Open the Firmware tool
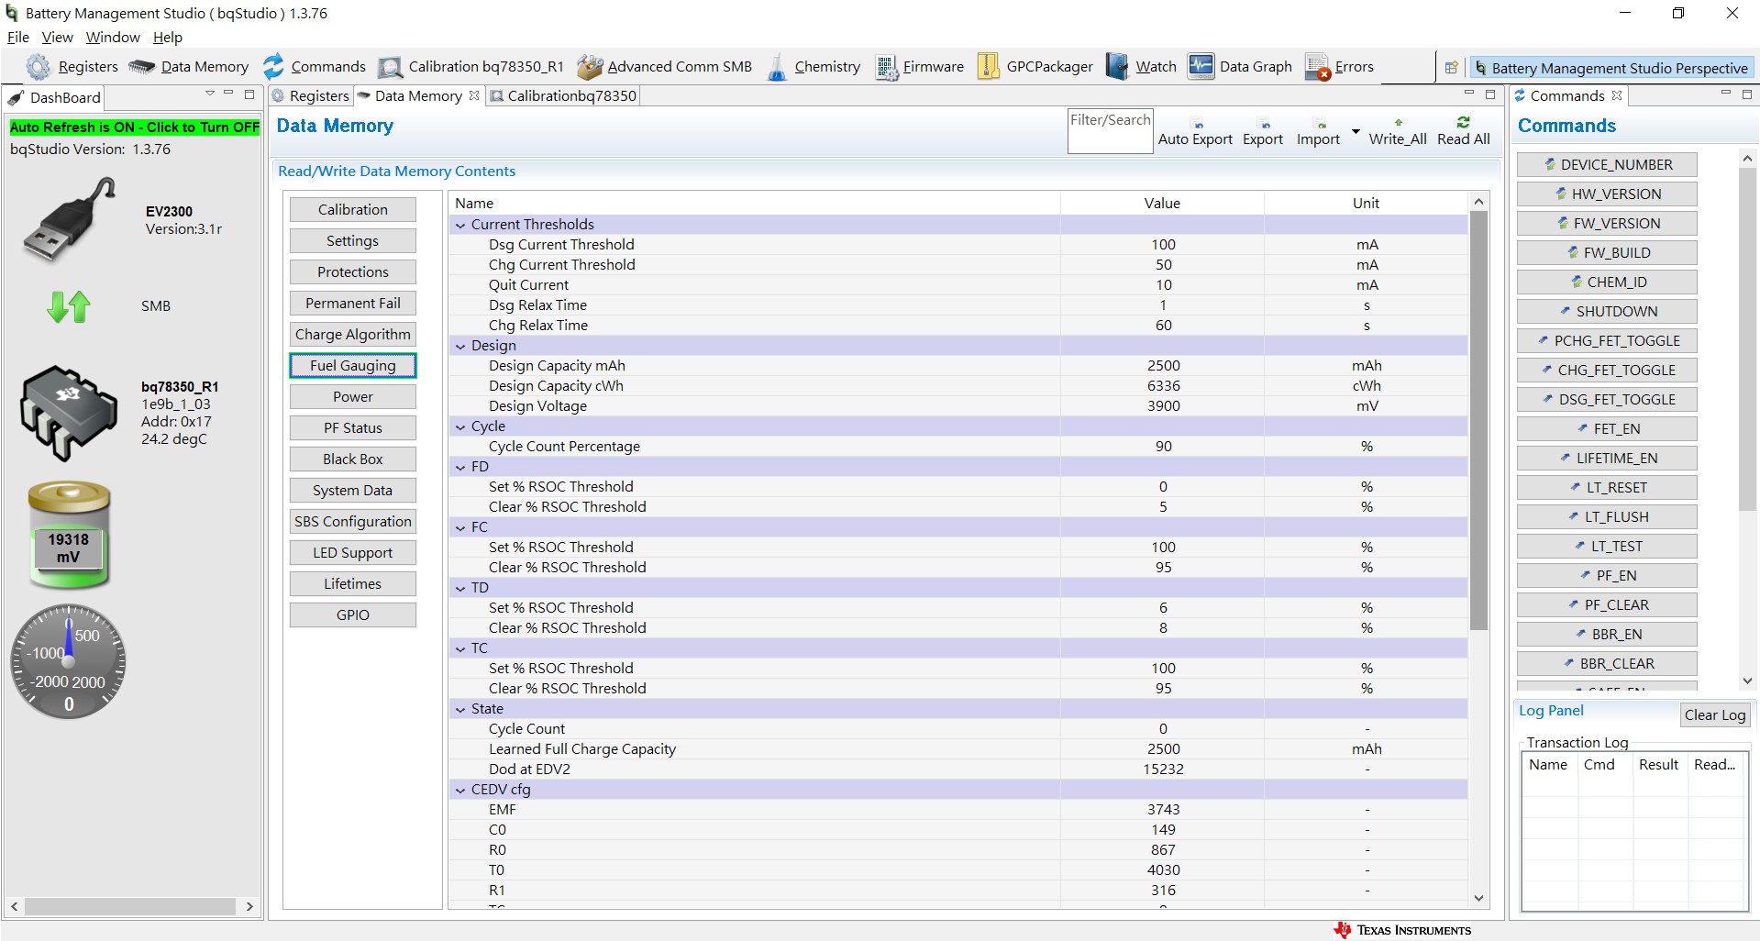The width and height of the screenshot is (1760, 941). (919, 67)
